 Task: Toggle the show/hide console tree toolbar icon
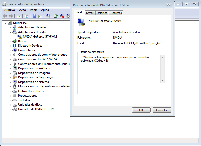19,16
